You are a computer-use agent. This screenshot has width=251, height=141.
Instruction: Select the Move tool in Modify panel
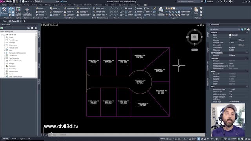tap(128, 9)
